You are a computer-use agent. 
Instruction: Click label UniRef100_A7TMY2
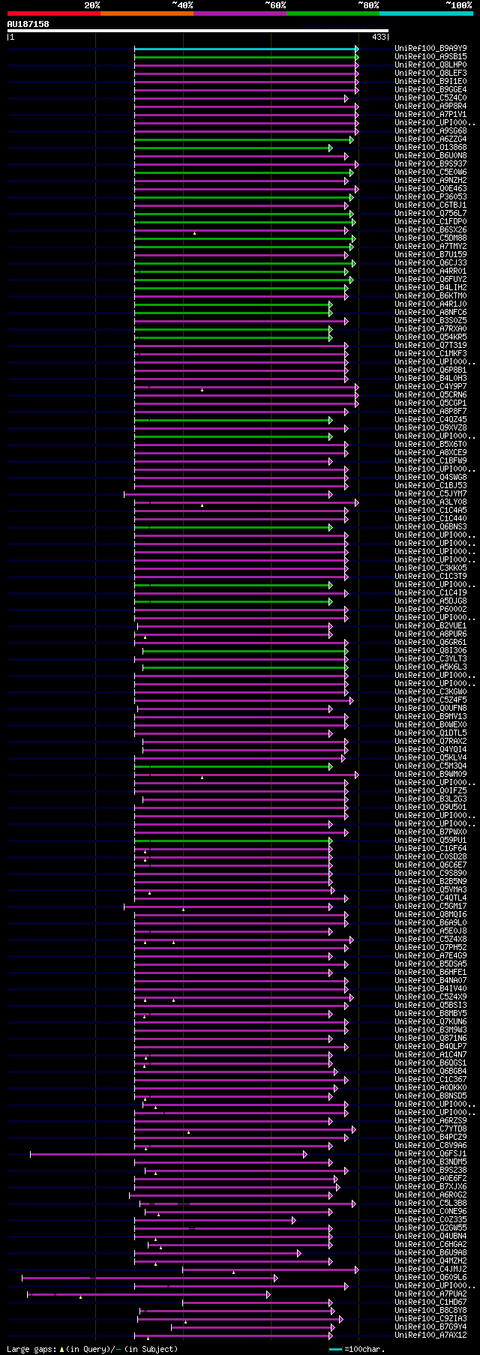tap(430, 247)
